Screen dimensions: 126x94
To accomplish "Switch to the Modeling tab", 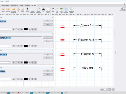I will (x=27, y=5).
